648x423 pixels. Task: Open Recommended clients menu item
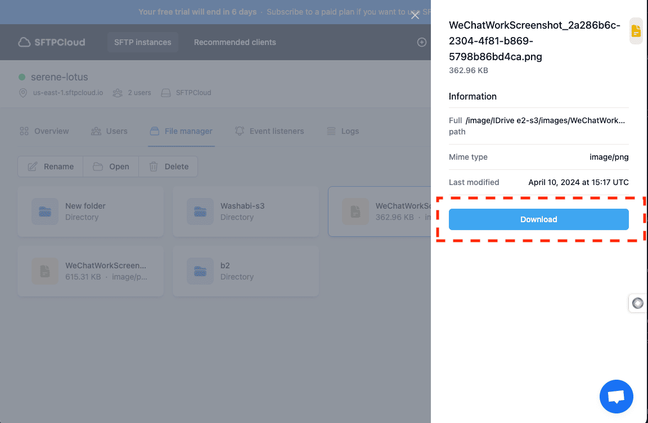pyautogui.click(x=235, y=42)
